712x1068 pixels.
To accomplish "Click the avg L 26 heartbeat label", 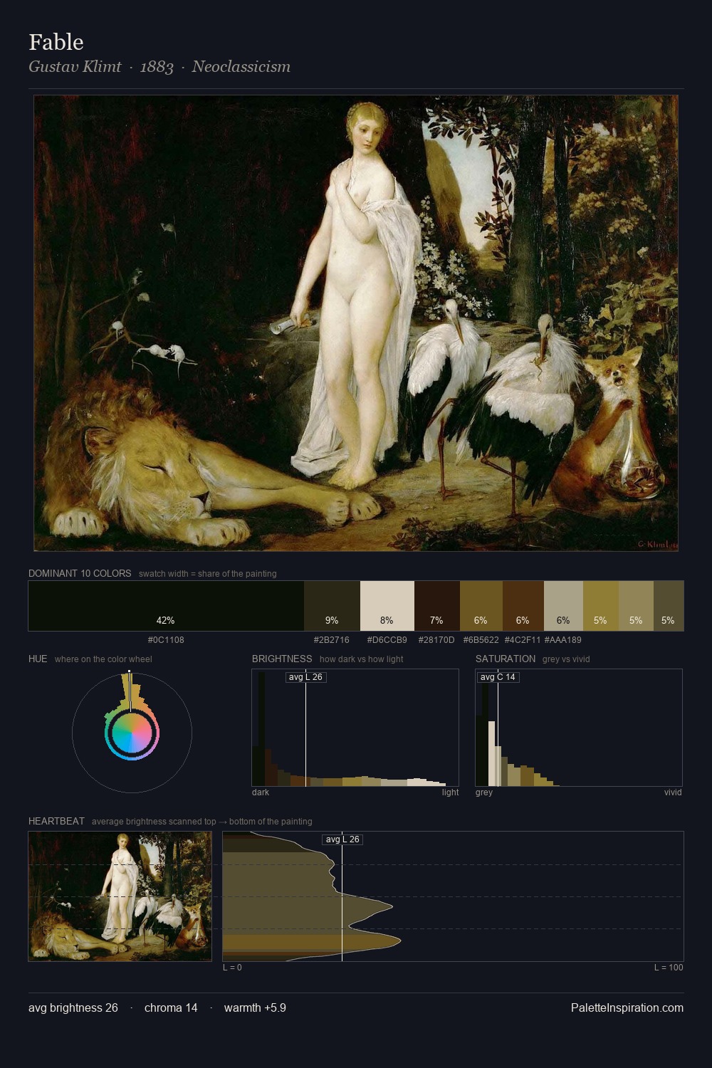I will tap(342, 839).
